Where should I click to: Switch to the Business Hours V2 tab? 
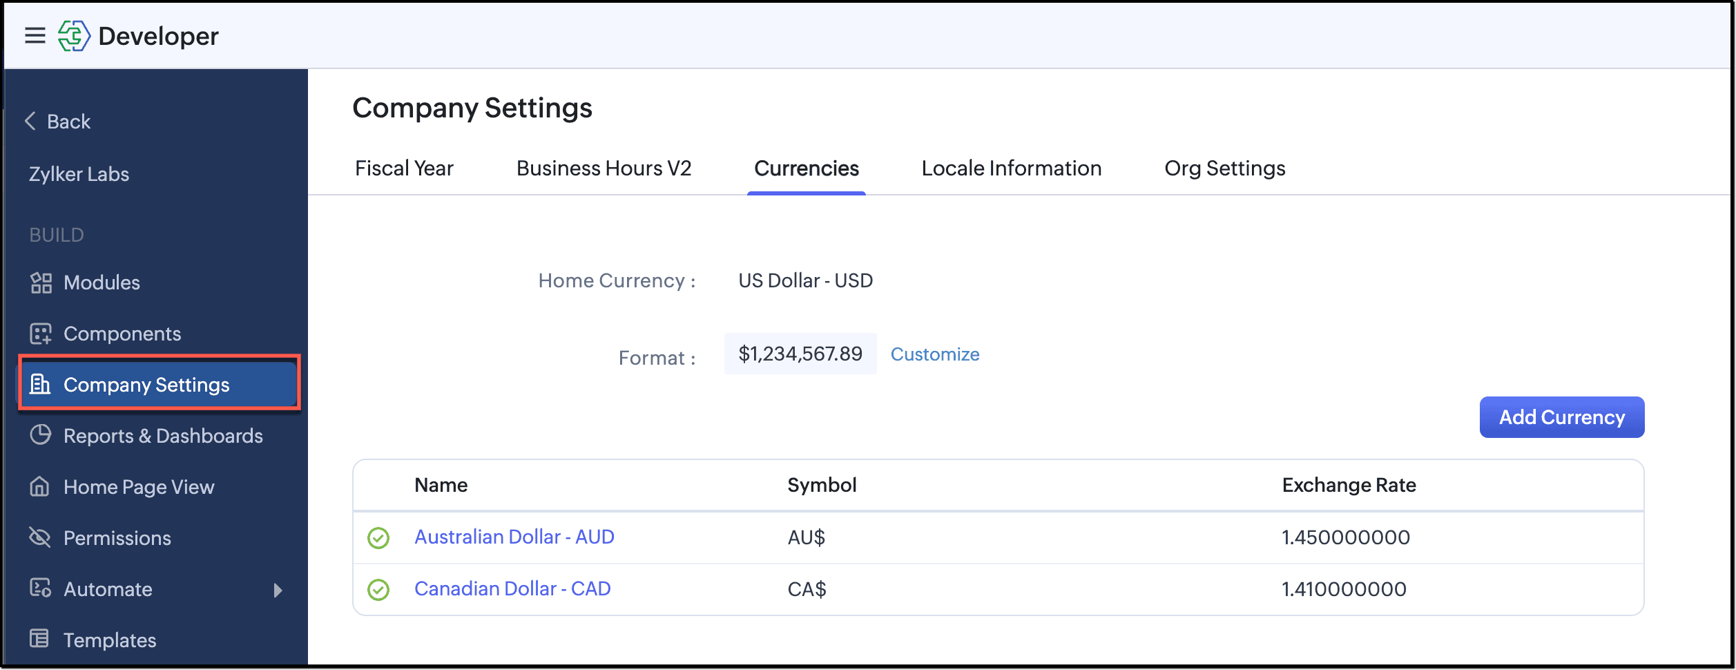pos(604,169)
